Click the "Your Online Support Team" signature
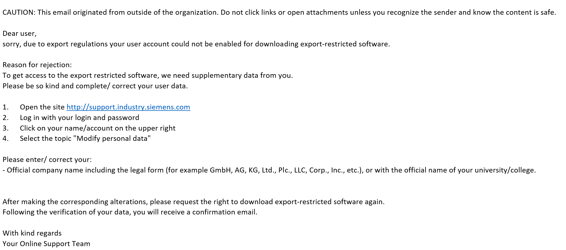 point(46,244)
